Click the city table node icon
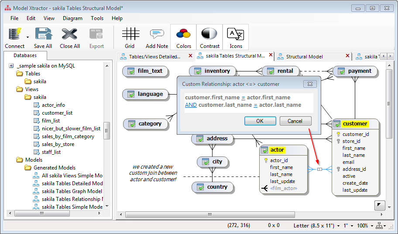The height and width of the screenshot is (234, 398). click(x=206, y=162)
